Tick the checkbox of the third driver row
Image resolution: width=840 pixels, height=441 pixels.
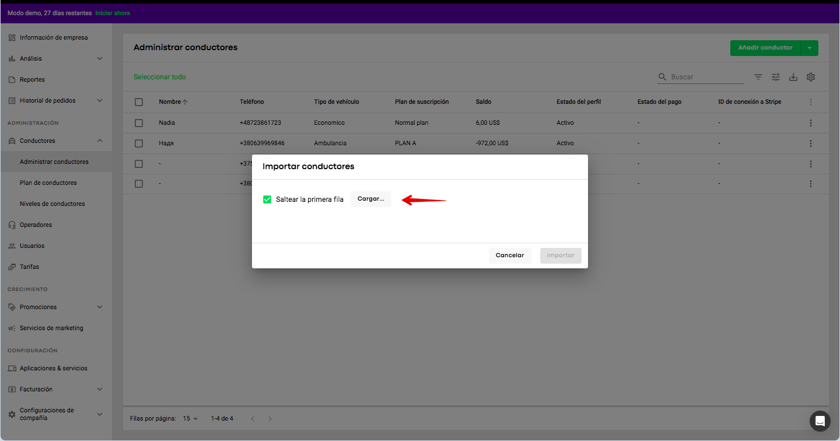[x=139, y=164]
